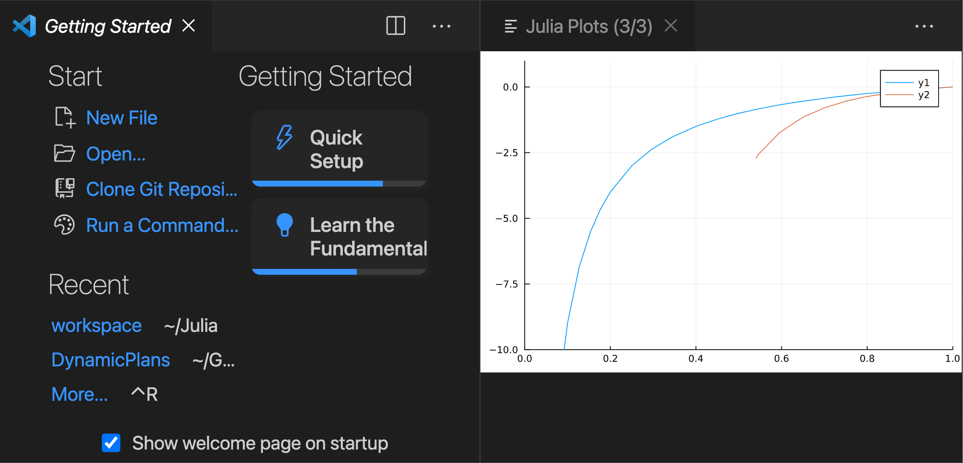This screenshot has width=963, height=463.
Task: Click the VS Code logo icon
Action: pyautogui.click(x=25, y=26)
